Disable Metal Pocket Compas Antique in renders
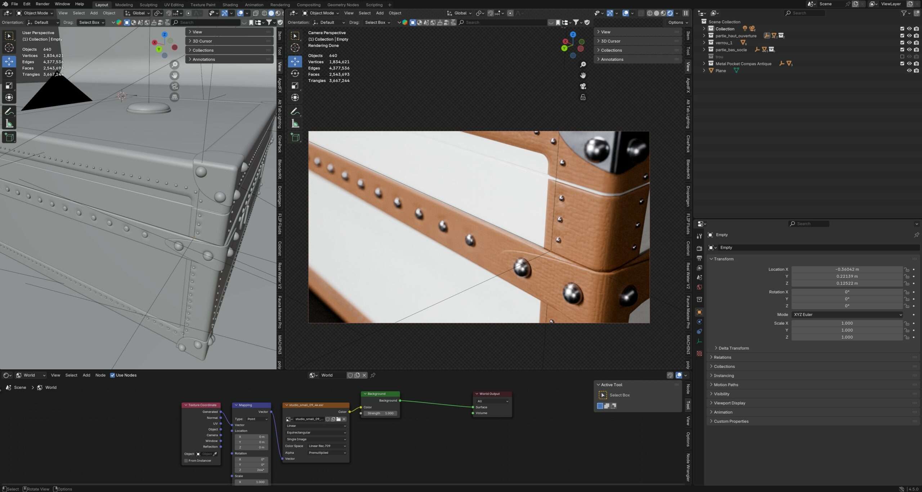This screenshot has width=922, height=492. 916,63
